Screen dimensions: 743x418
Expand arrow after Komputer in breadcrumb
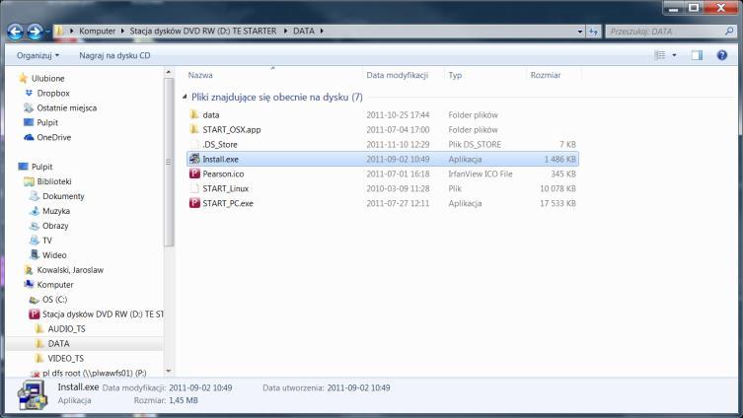pos(122,31)
